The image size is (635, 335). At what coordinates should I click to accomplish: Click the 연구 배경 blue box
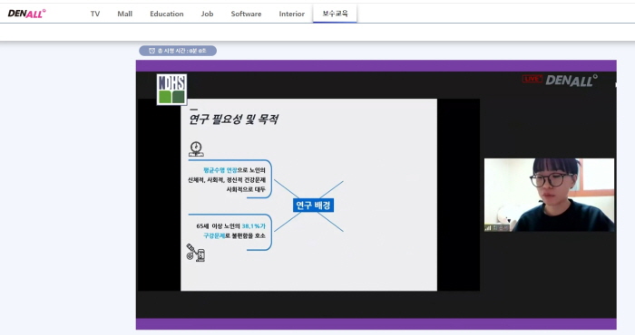tap(313, 206)
